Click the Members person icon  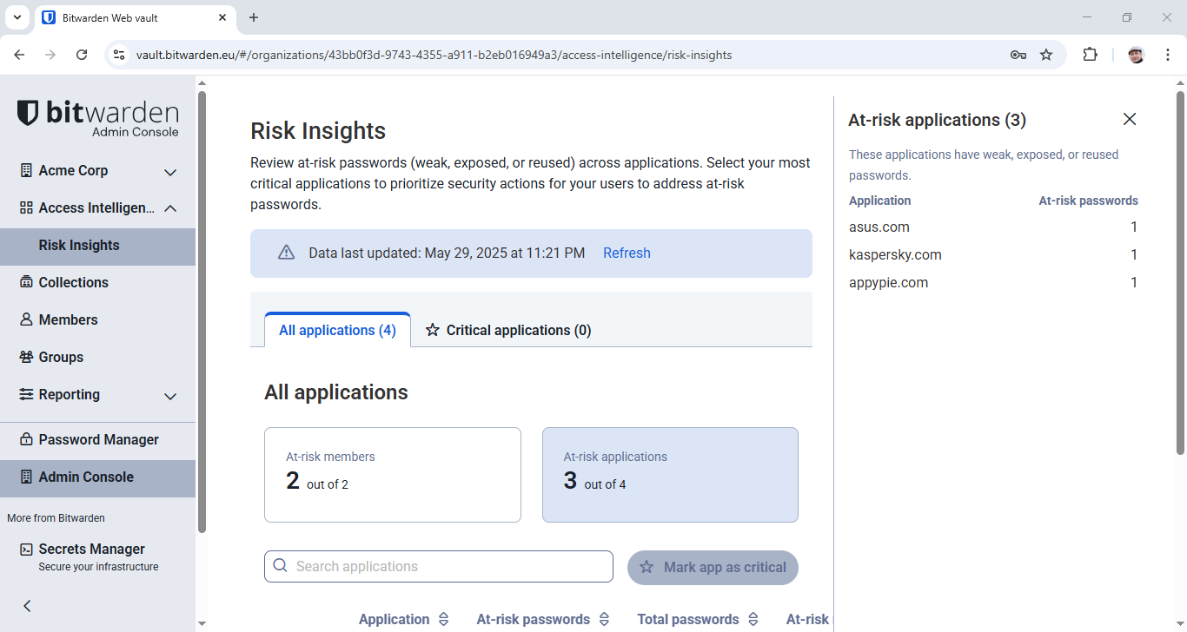(26, 319)
